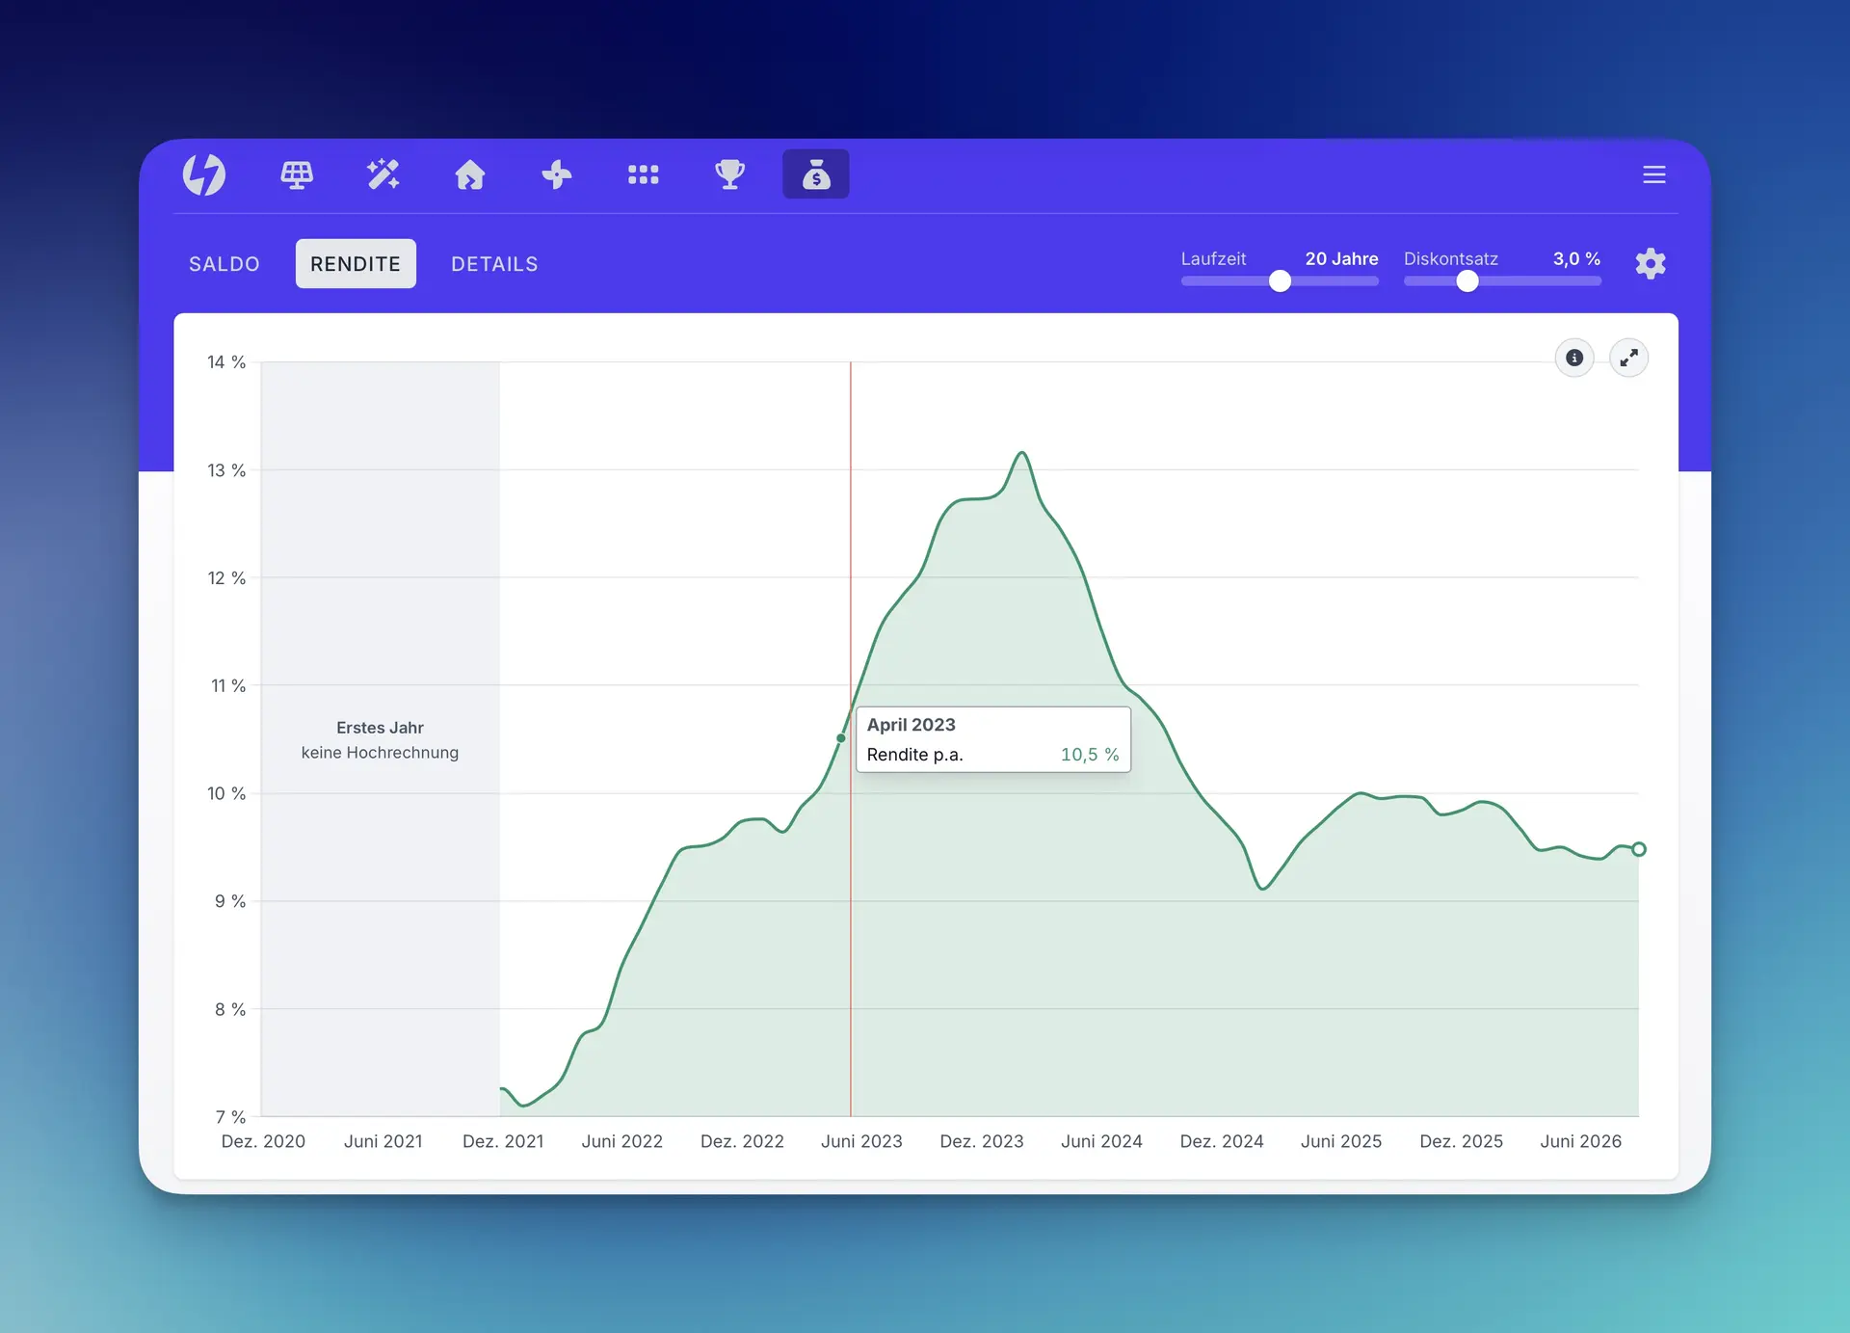Open the solar panel view icon
This screenshot has width=1850, height=1333.
297,174
